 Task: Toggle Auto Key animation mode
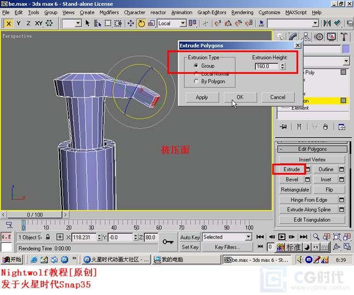click(190, 238)
